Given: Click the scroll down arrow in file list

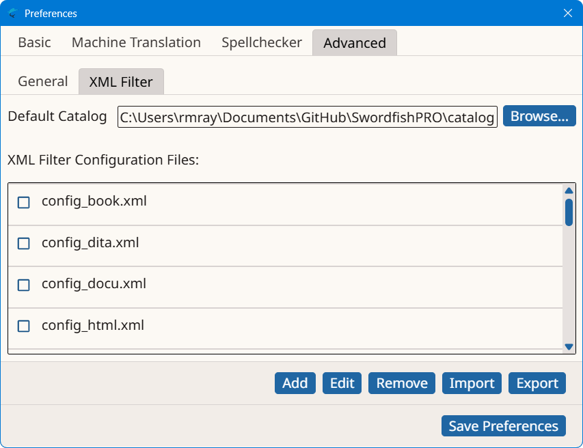Looking at the screenshot, I should [569, 347].
